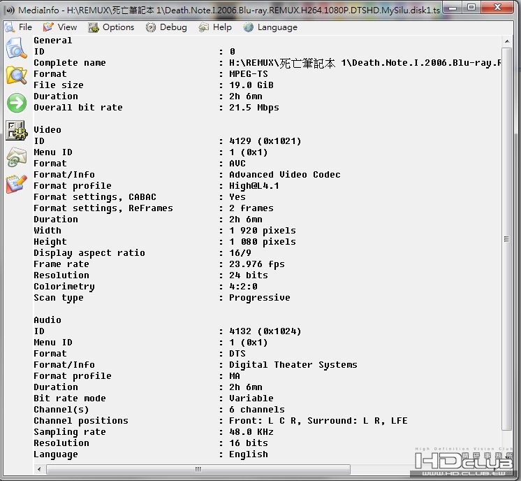Open the File menu
Viewport: 521px width, 481px height.
pyautogui.click(x=25, y=27)
